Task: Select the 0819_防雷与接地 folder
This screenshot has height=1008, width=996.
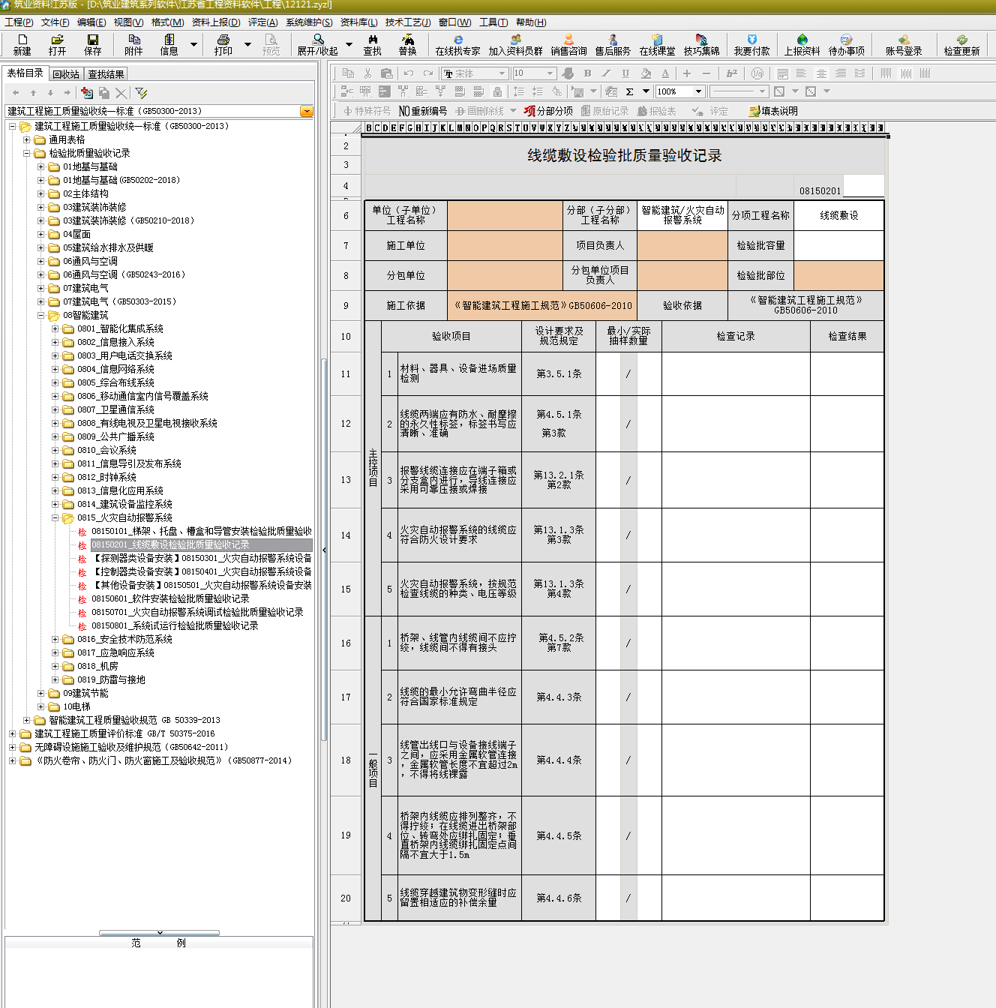Action: click(111, 679)
